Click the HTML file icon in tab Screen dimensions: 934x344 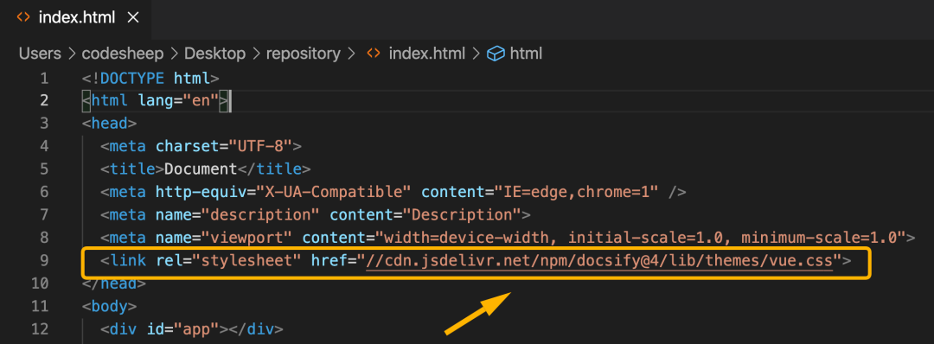click(23, 17)
